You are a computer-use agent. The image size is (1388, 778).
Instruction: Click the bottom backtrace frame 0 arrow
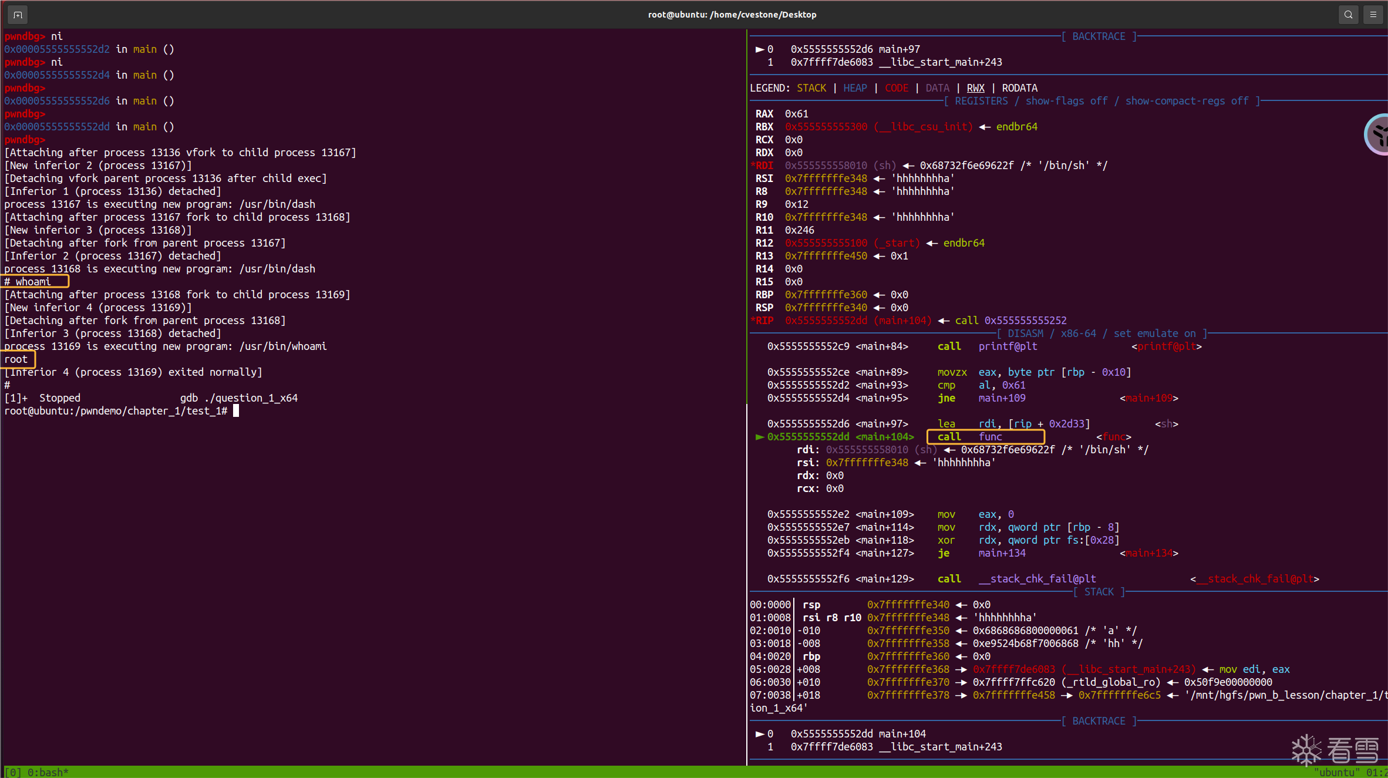(759, 734)
